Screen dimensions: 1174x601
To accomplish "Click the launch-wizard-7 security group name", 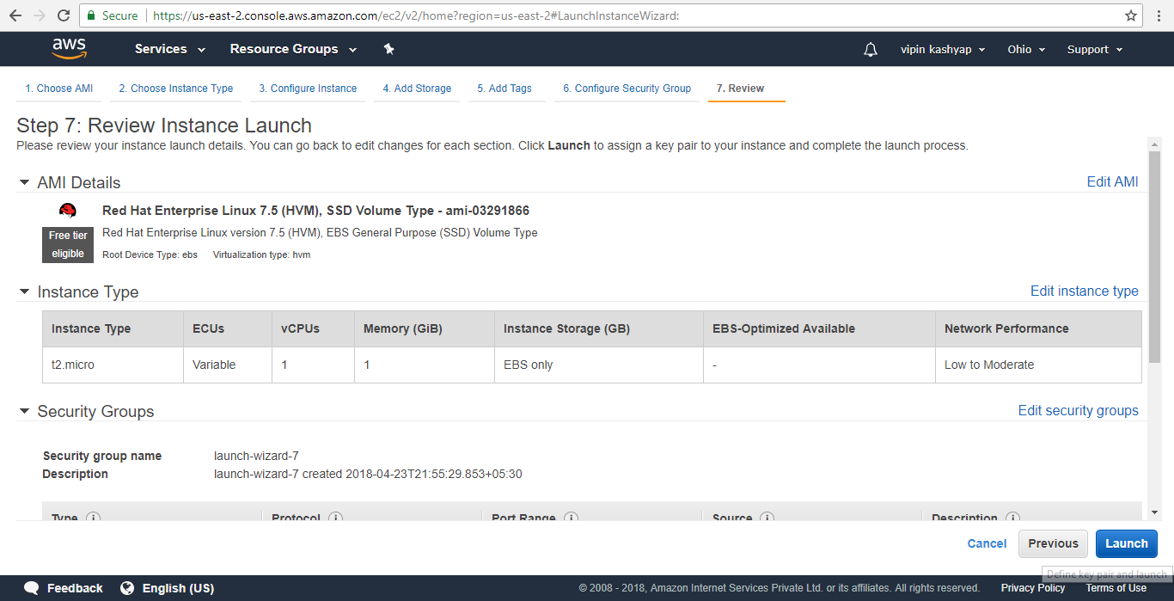I will click(256, 456).
